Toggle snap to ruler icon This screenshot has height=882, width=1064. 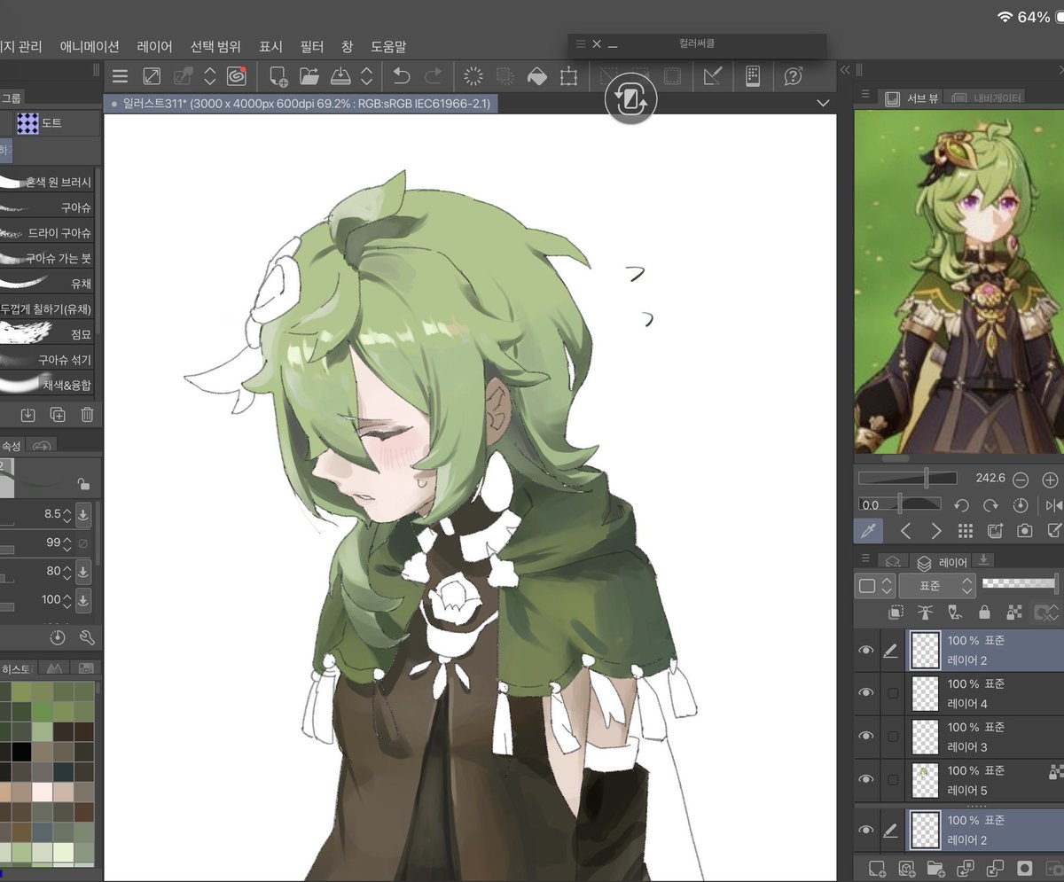pyautogui.click(x=712, y=76)
